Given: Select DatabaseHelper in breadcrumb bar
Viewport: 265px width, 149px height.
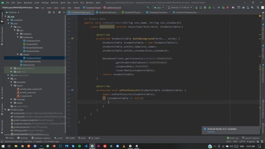Looking at the screenshot, I should 92,7.
